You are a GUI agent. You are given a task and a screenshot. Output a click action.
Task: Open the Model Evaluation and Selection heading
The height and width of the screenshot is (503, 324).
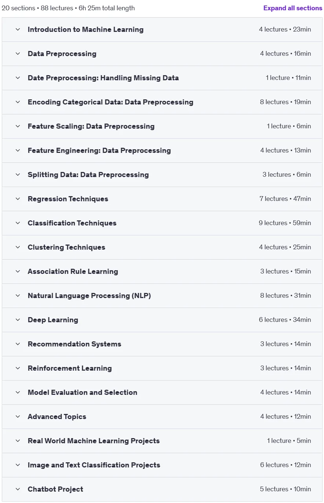[82, 392]
